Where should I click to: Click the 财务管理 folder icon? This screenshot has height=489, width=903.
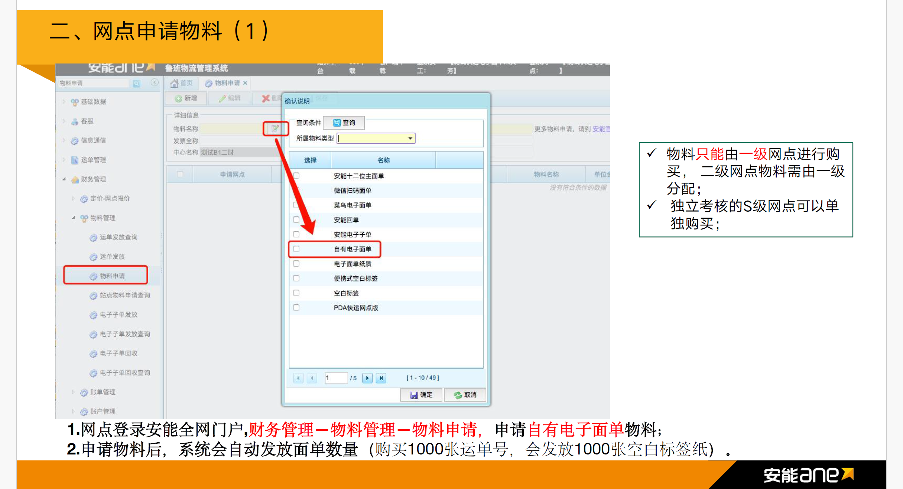click(x=75, y=179)
